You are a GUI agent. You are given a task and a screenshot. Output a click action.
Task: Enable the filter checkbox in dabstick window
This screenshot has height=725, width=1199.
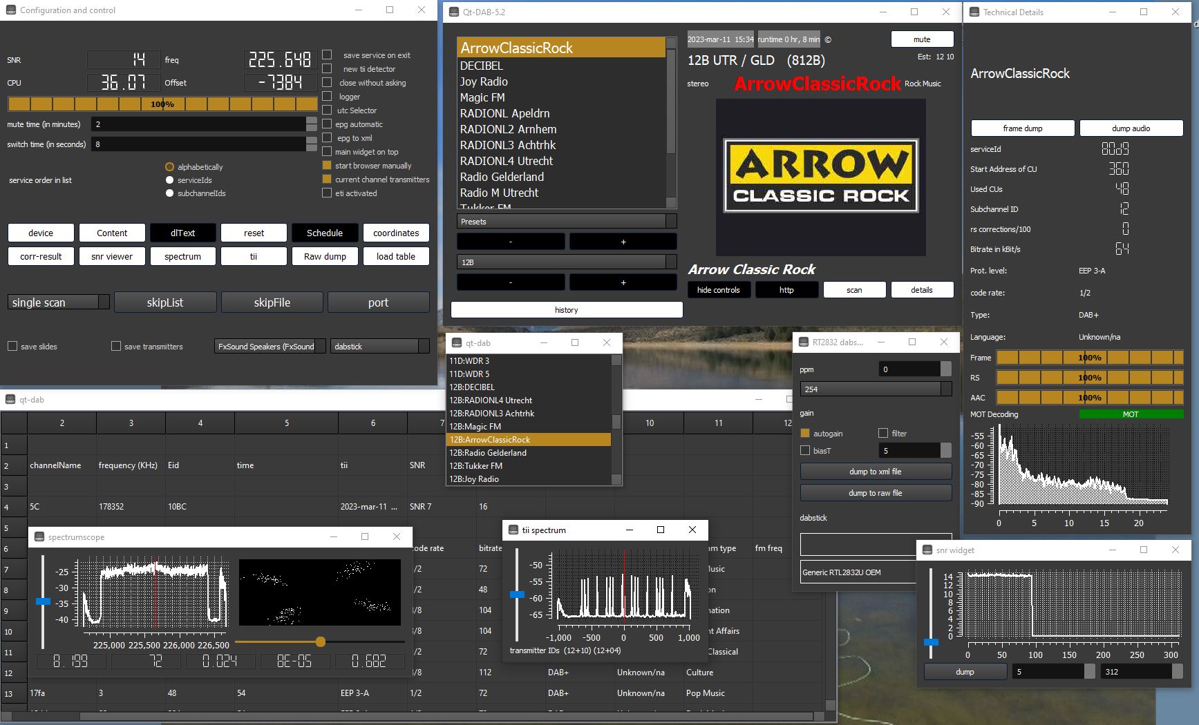point(883,433)
